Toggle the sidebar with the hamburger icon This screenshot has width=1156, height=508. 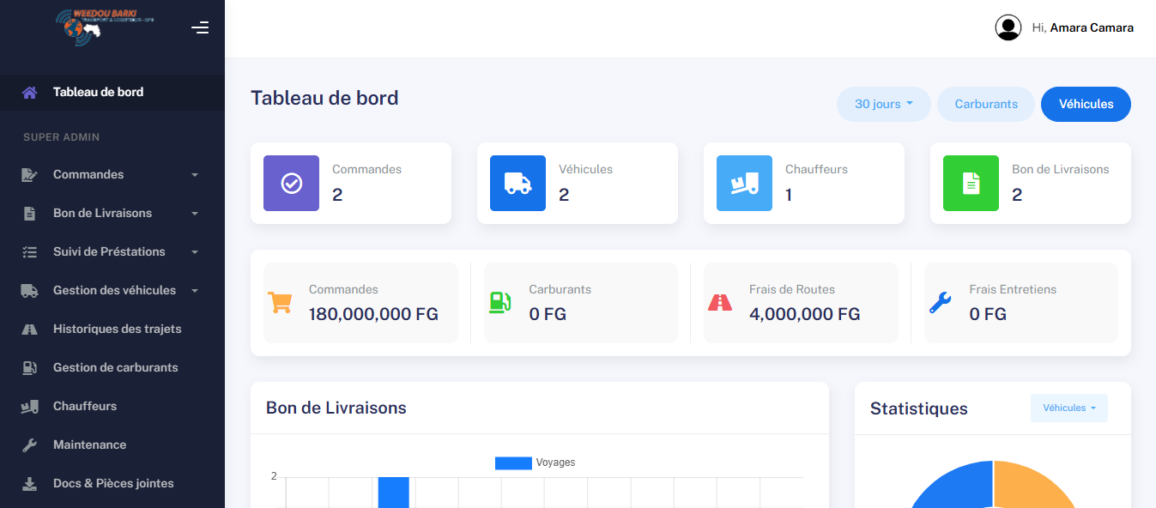(200, 27)
